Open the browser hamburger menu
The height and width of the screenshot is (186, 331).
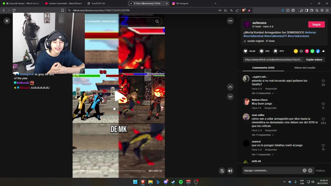pos(327,10)
